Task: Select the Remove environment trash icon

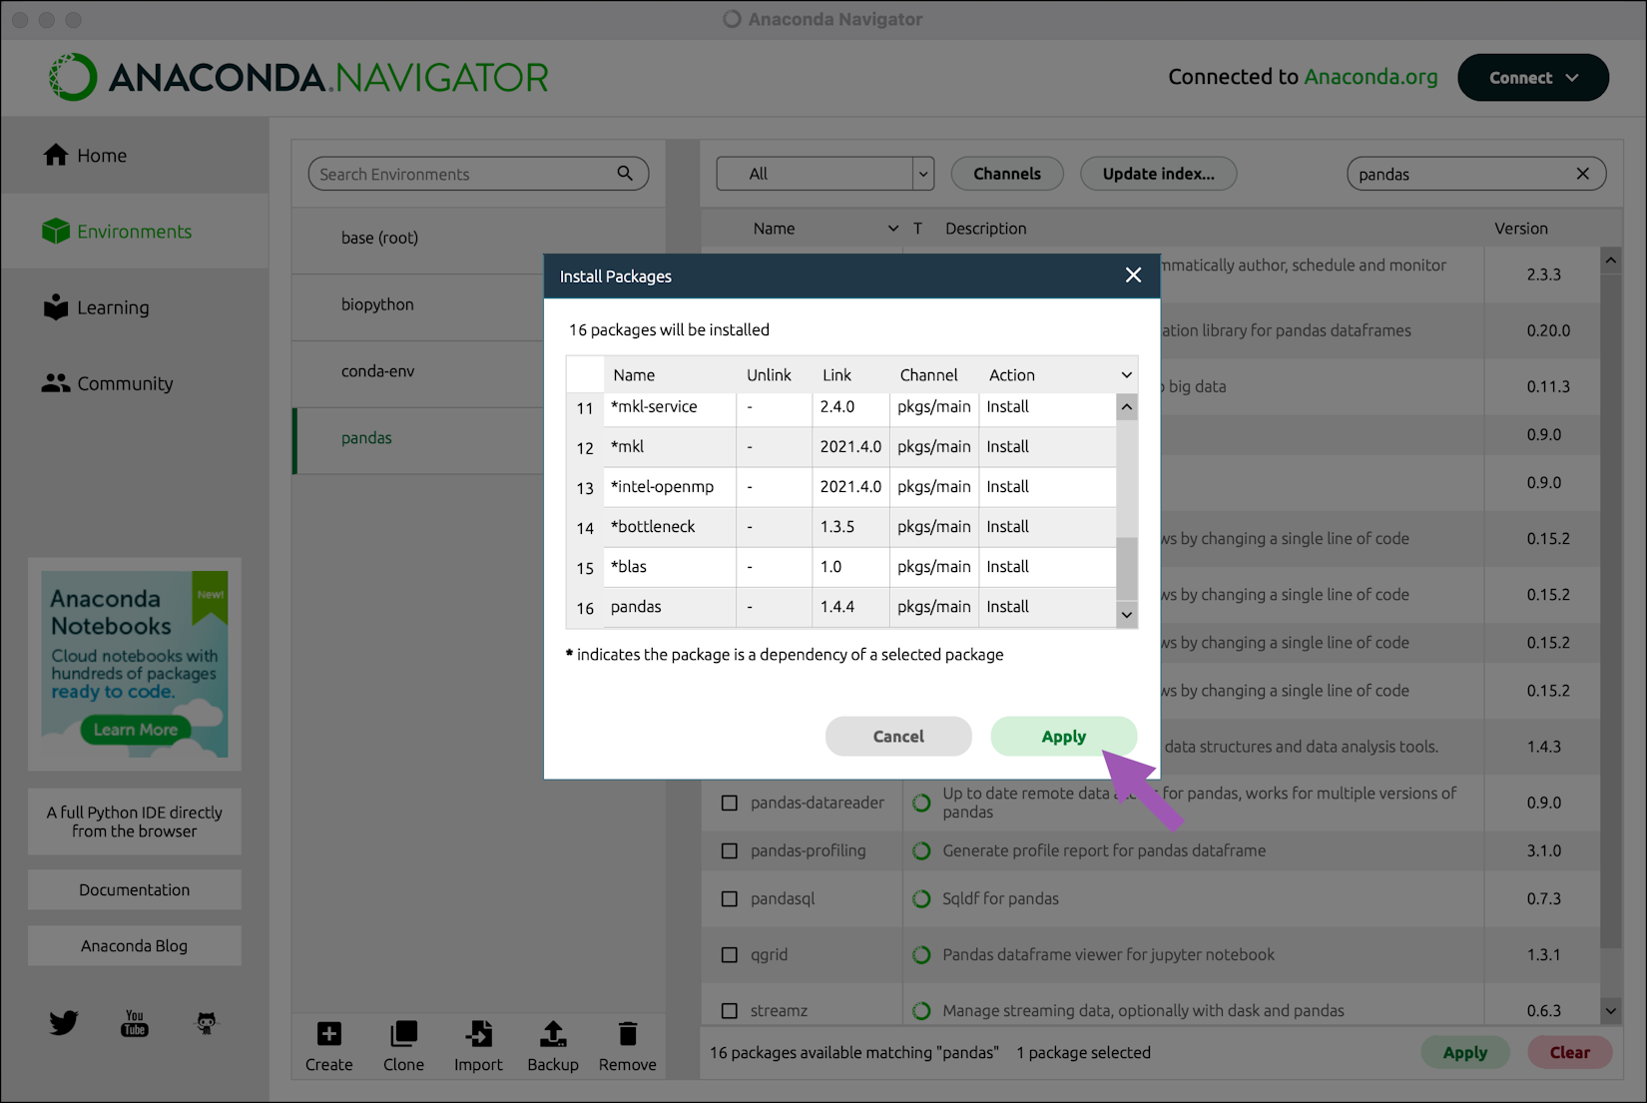Action: point(627,1034)
